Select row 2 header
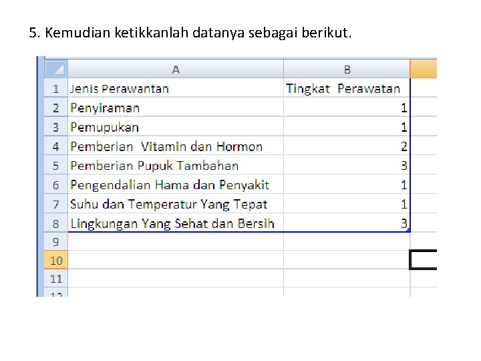Viewport: 481px width, 361px height. 56,108
